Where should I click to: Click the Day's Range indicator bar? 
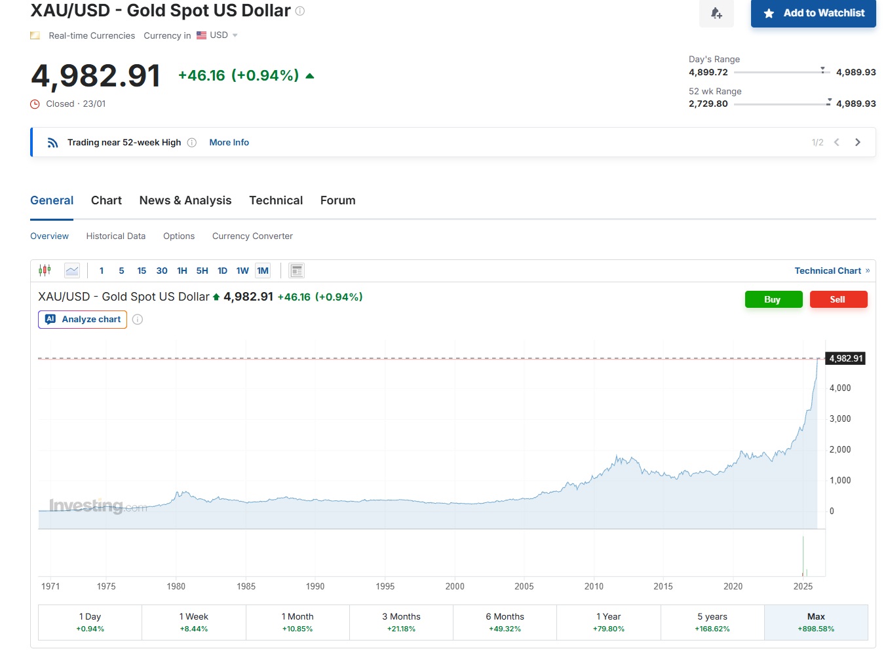(782, 72)
